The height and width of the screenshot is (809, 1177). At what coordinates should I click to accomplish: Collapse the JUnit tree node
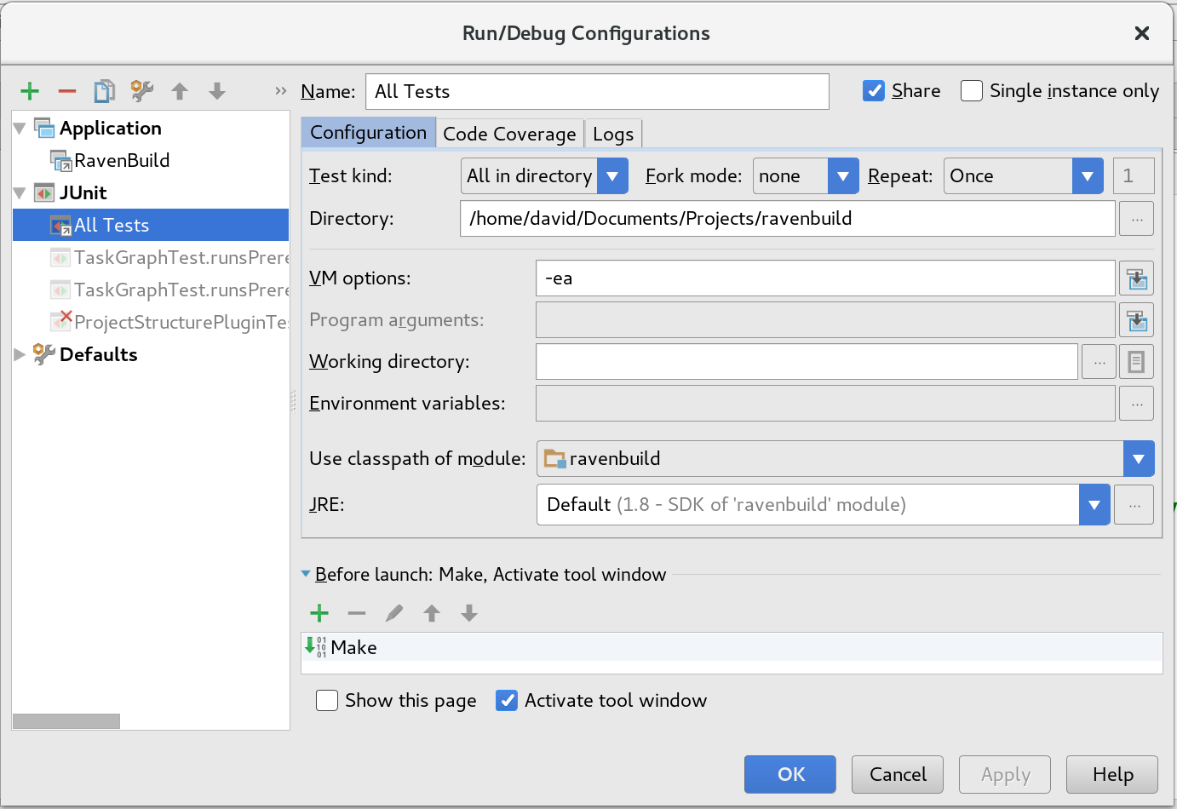point(20,193)
